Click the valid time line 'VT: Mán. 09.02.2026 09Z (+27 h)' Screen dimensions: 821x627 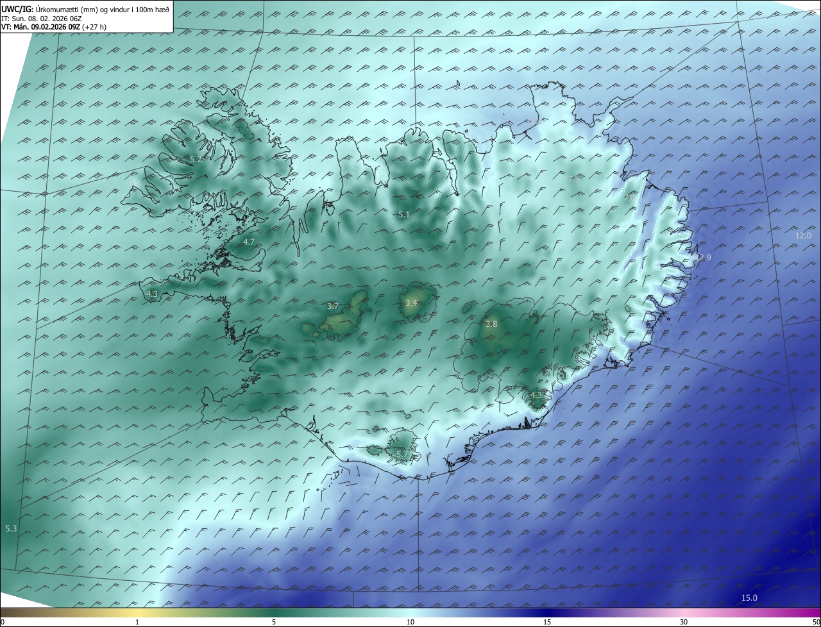tap(54, 27)
